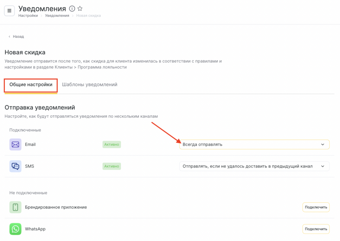Expand SMS dropdown via chevron arrow

coord(323,166)
